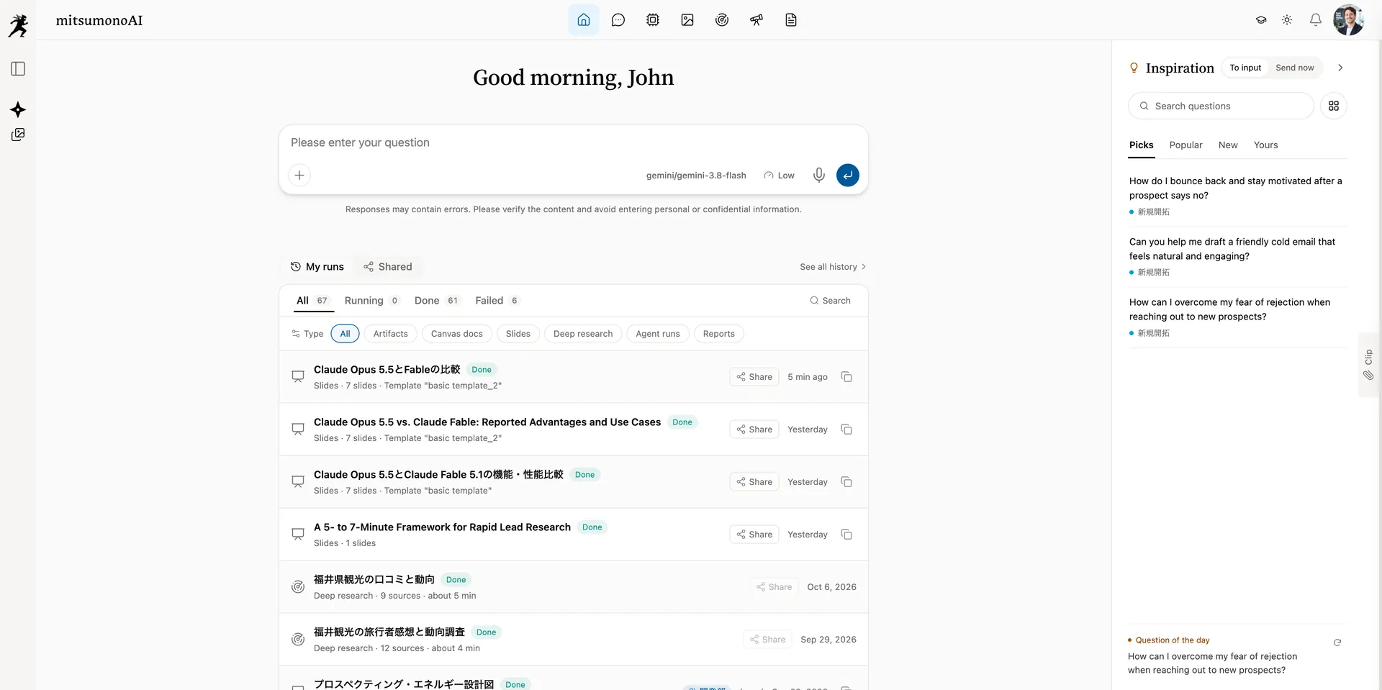
Task: Copy the 'Claude Opus 5.5とFableの比較' run
Action: 846,377
